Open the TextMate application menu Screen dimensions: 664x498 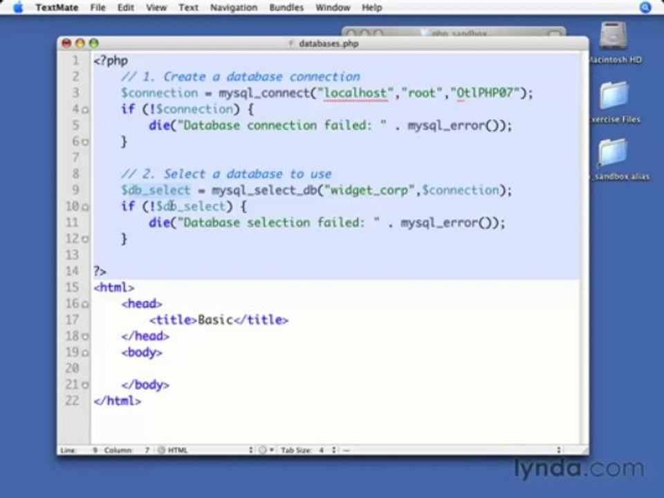pos(57,7)
